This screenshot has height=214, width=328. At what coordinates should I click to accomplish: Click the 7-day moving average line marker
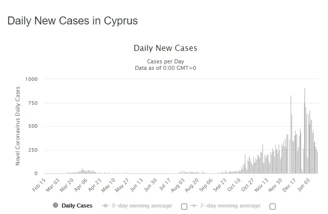194,206
